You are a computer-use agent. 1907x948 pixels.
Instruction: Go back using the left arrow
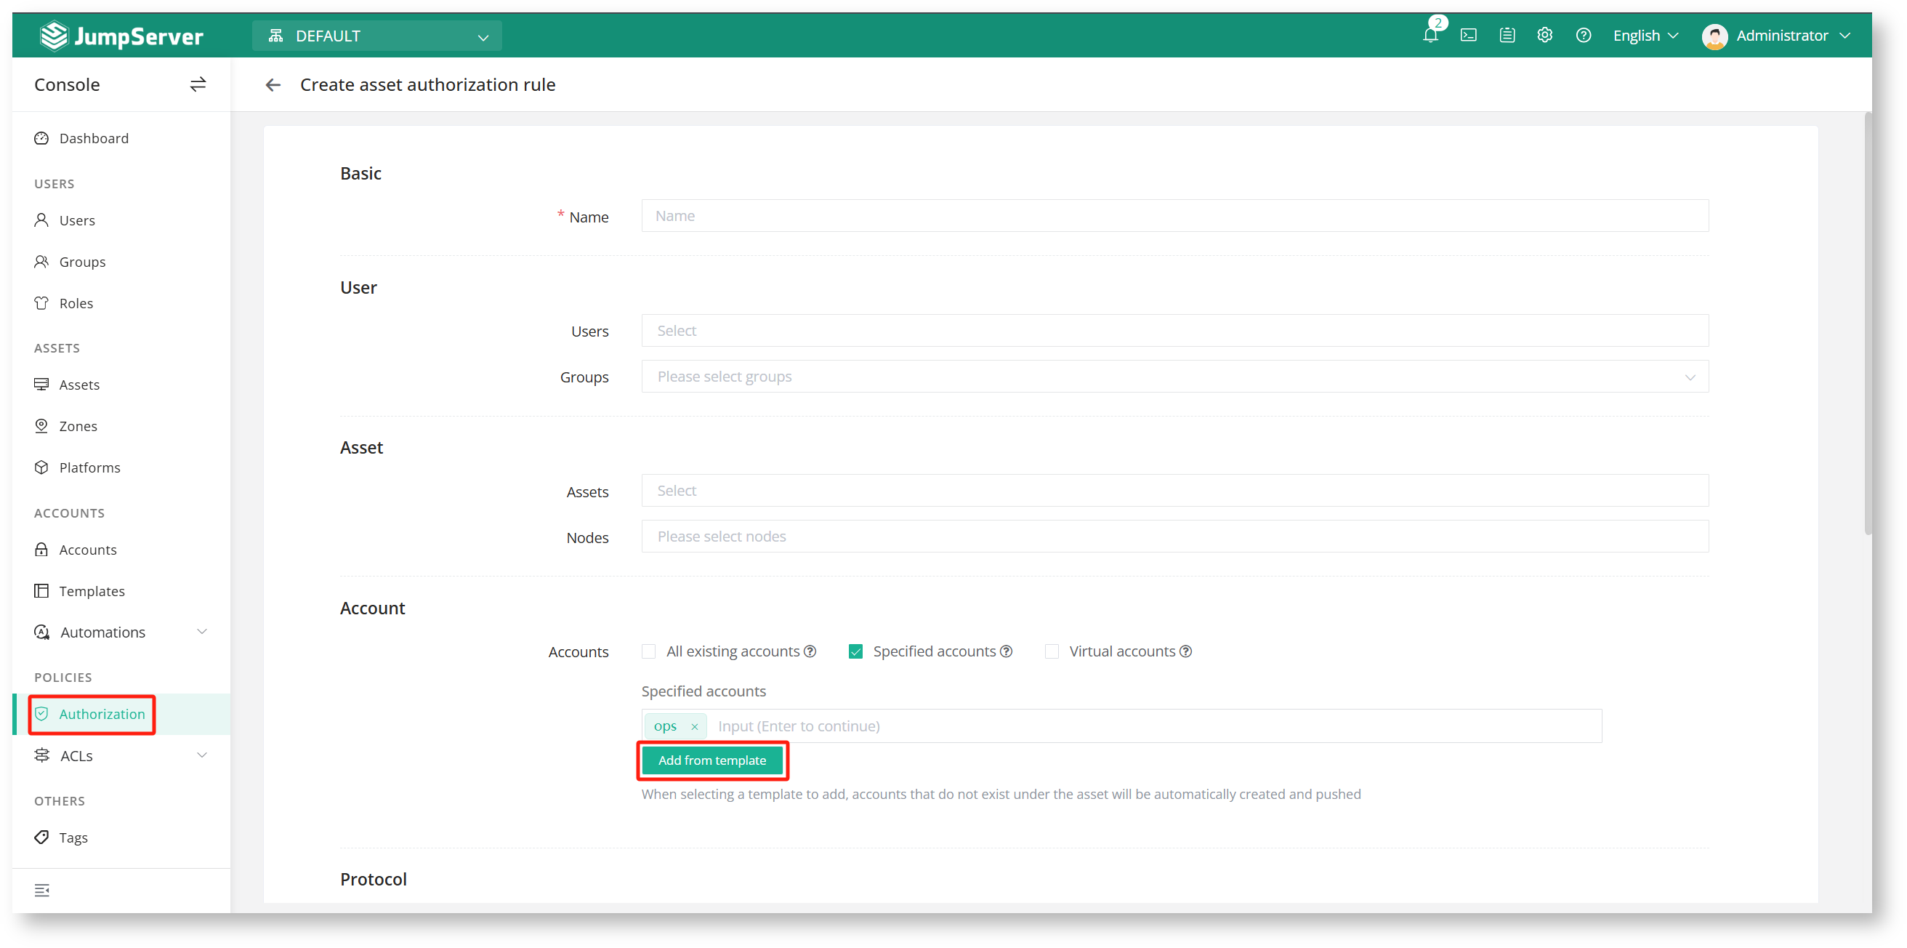[x=273, y=85]
